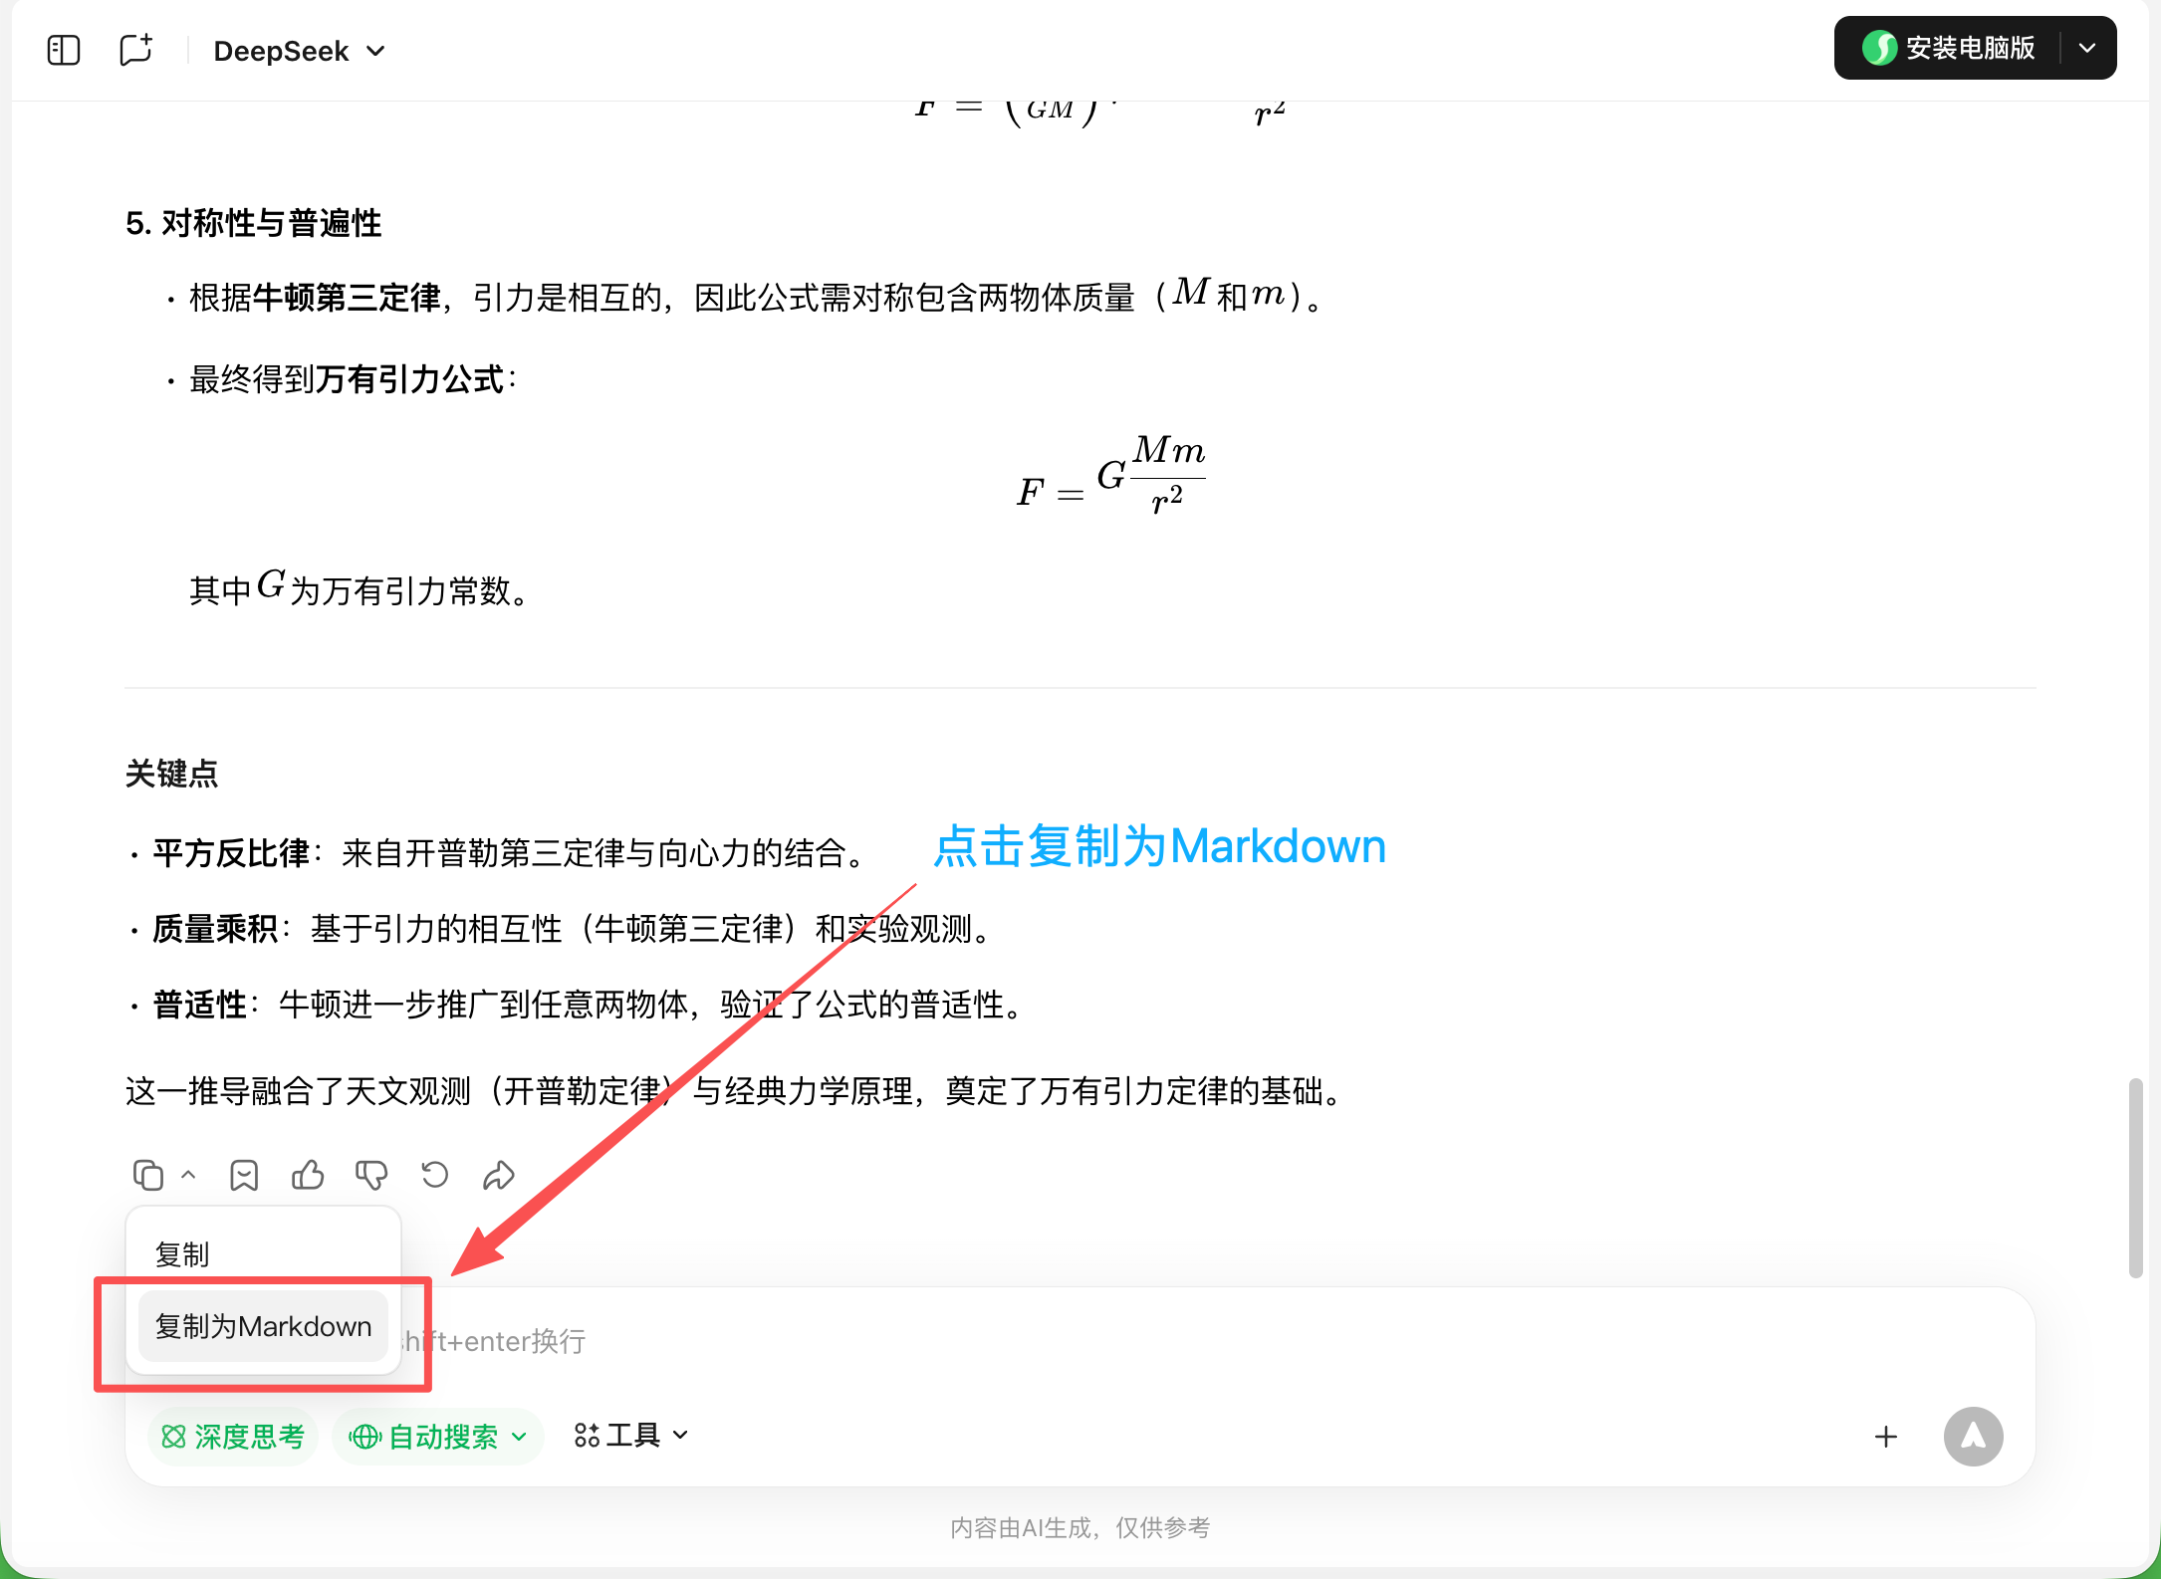Collapse the copy options chevron
This screenshot has width=2161, height=1579.
tap(188, 1176)
